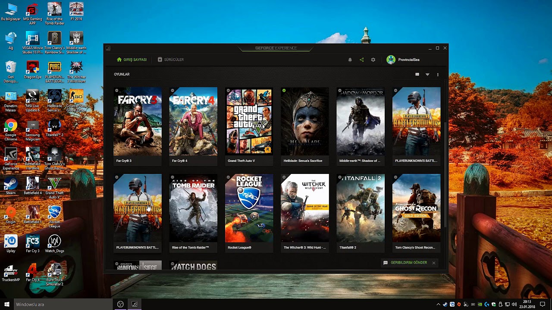Open the three-dot more options menu
The width and height of the screenshot is (552, 310).
438,74
